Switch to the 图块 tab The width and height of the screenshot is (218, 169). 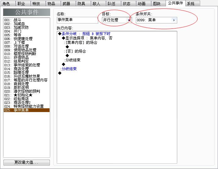[158, 4]
